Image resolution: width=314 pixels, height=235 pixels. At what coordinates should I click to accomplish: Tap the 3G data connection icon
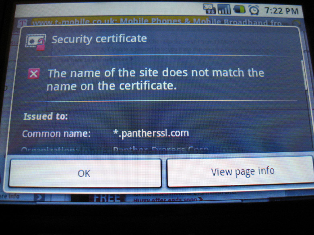click(x=209, y=9)
